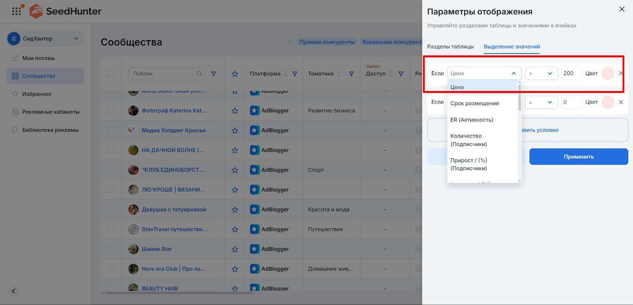Check the box for Шайни Star row
Image resolution: width=633 pixels, height=305 pixels.
[111, 249]
